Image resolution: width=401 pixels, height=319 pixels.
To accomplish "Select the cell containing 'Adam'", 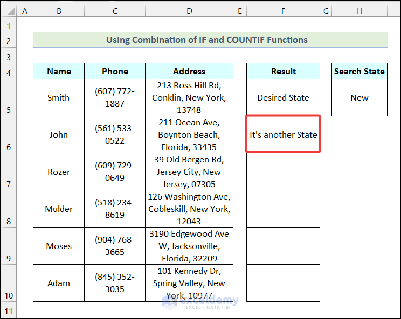I will coord(59,283).
